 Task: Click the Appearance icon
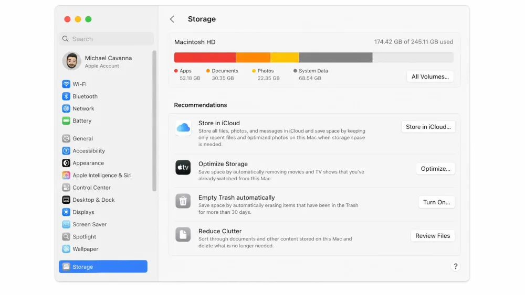coord(66,163)
